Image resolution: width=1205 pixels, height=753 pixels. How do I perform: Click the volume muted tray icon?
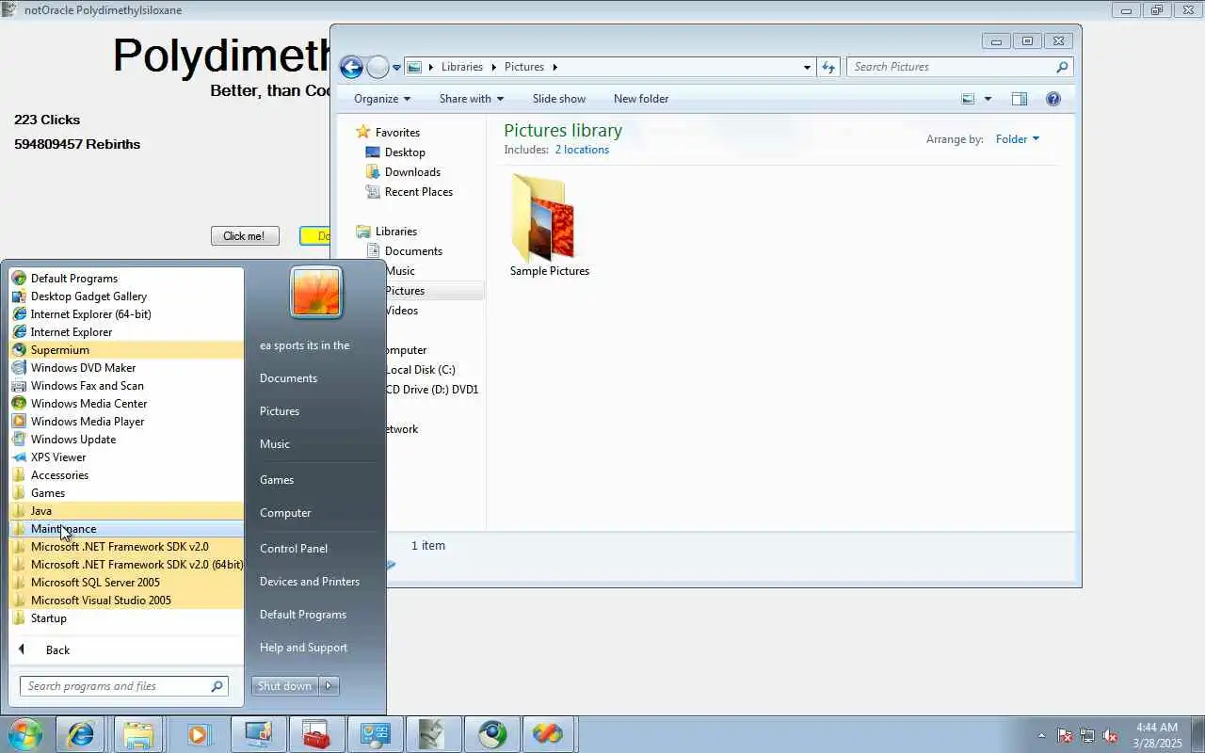[1111, 735]
